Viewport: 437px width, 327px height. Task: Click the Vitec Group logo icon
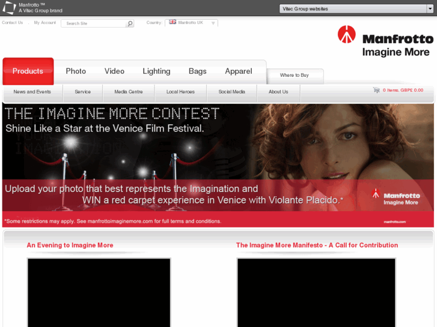(9, 8)
